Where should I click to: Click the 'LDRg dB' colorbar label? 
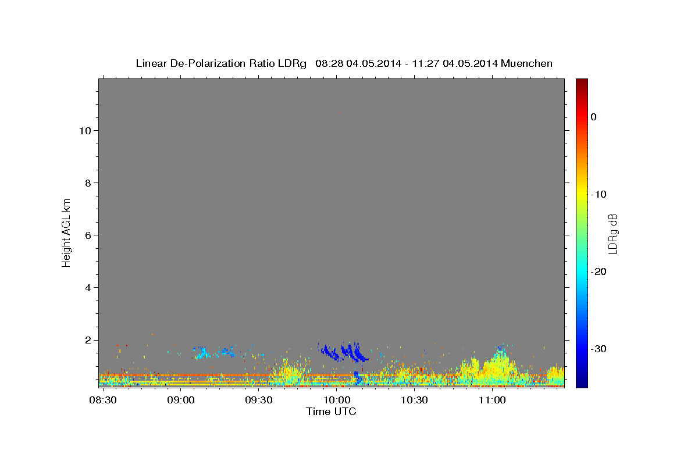[612, 234]
